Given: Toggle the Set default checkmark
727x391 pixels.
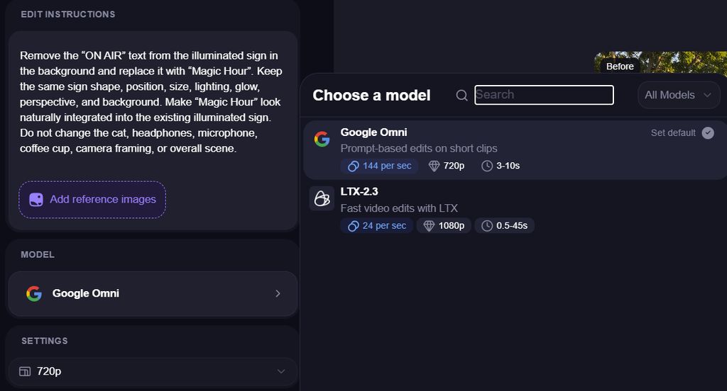Looking at the screenshot, I should [x=708, y=132].
